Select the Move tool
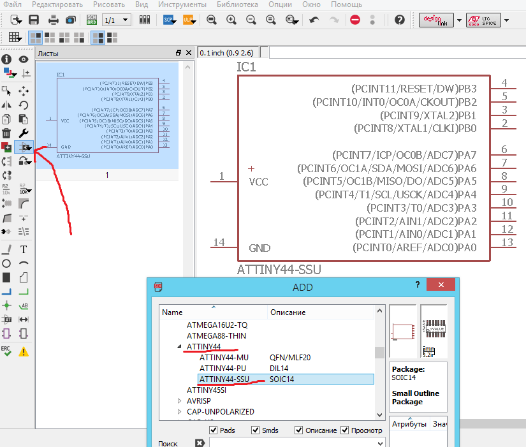The height and width of the screenshot is (447, 526). pyautogui.click(x=23, y=91)
